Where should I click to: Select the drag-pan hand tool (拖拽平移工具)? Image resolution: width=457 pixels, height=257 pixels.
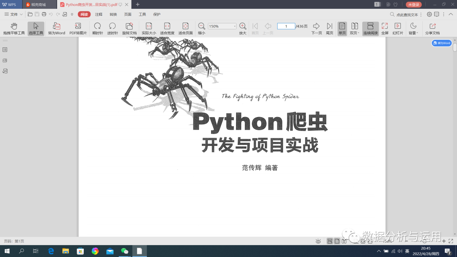pos(14,28)
